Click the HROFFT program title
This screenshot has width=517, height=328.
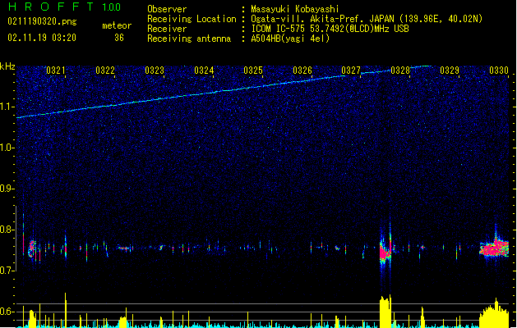tap(51, 7)
